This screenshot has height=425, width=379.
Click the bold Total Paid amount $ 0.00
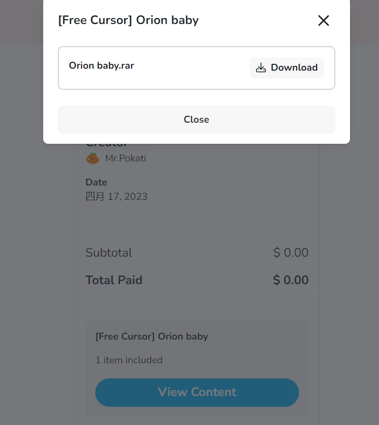click(x=291, y=280)
